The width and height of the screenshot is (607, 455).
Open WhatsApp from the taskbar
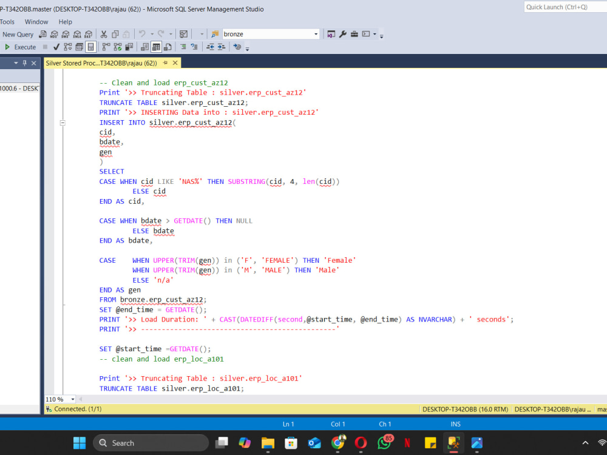tap(384, 442)
